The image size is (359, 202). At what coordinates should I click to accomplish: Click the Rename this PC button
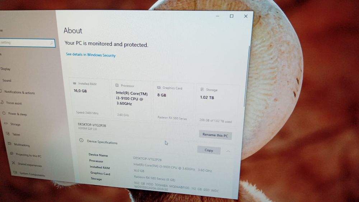215,135
